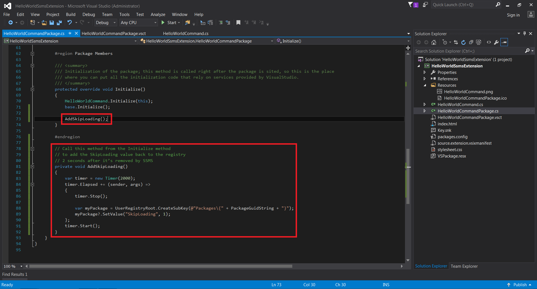Click the New Project toolbar icon

pyautogui.click(x=33, y=23)
